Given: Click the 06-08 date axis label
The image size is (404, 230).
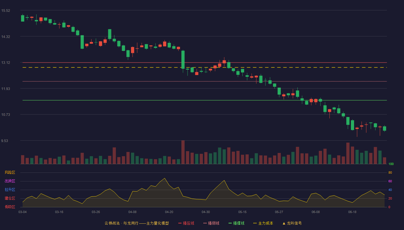Looking at the screenshot, I should point(316,212).
